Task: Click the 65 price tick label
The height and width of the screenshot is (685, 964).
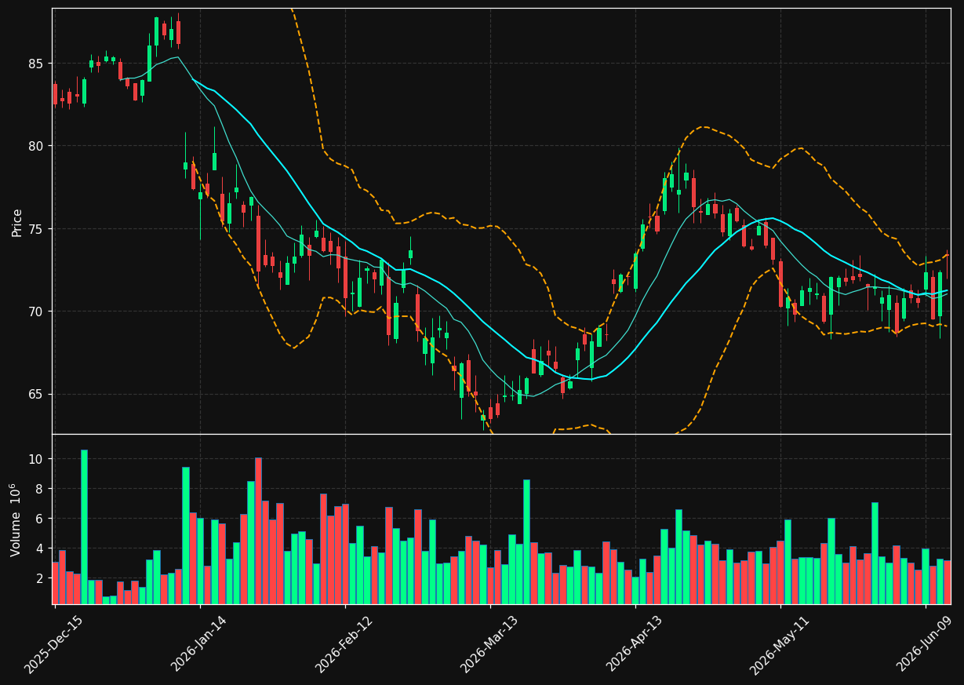Action: pyautogui.click(x=38, y=395)
